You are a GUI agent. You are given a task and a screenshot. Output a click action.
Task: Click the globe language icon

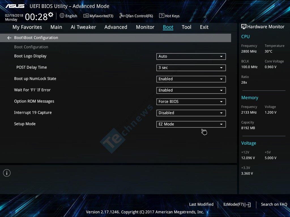(62, 16)
